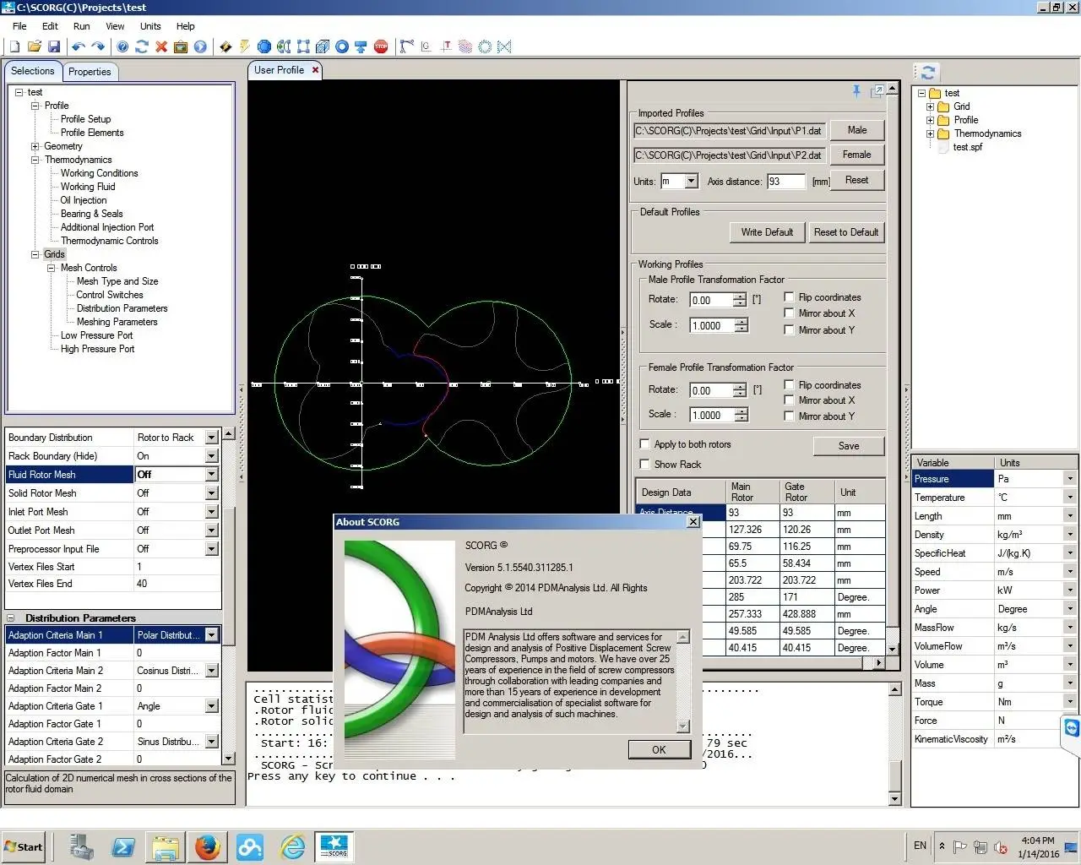Check Mirror about X for Female Profile
1081x865 pixels.
click(789, 400)
